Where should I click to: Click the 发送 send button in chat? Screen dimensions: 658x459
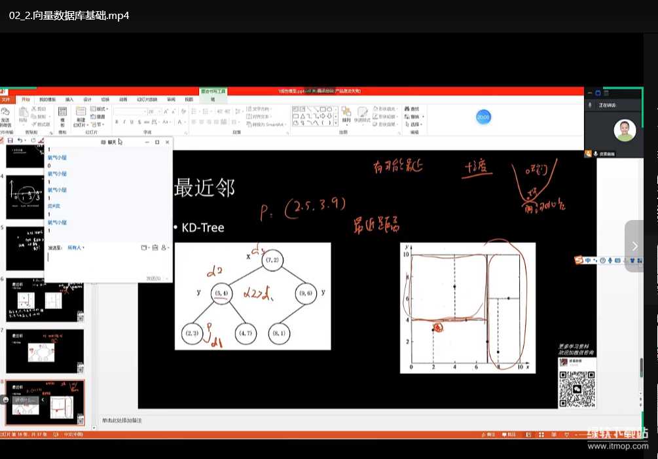coord(154,278)
